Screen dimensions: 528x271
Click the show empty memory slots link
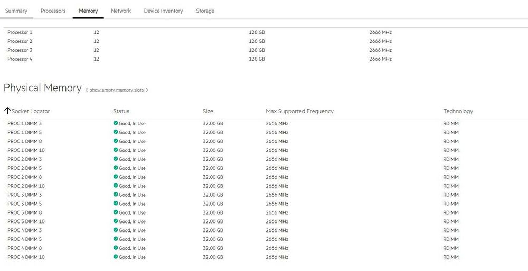click(117, 90)
